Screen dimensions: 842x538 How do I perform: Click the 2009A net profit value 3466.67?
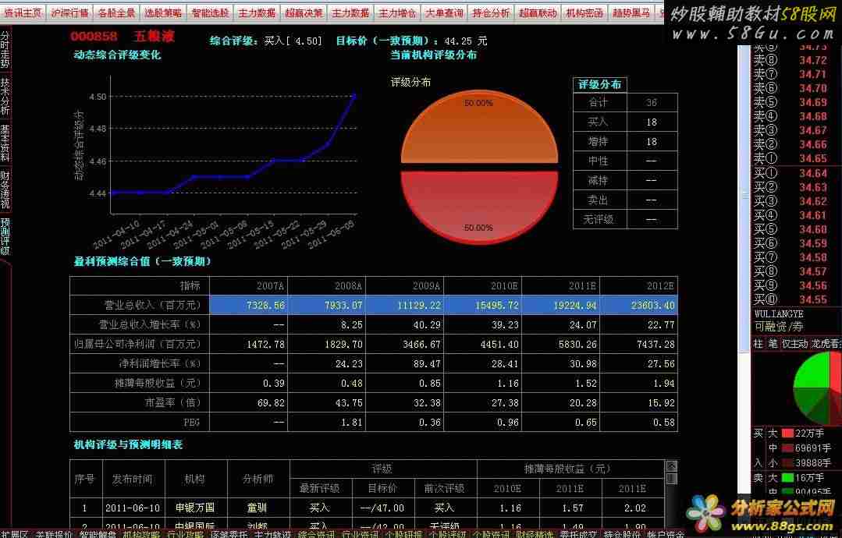(x=421, y=345)
